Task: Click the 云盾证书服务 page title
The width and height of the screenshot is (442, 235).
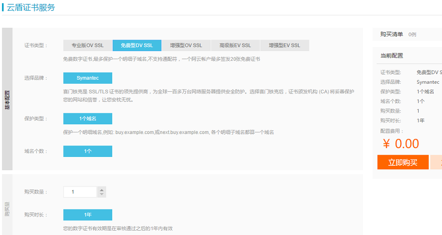Action: coord(31,7)
